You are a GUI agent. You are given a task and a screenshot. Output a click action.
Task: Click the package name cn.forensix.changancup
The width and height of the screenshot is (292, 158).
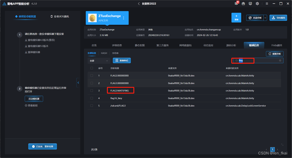[209, 30]
